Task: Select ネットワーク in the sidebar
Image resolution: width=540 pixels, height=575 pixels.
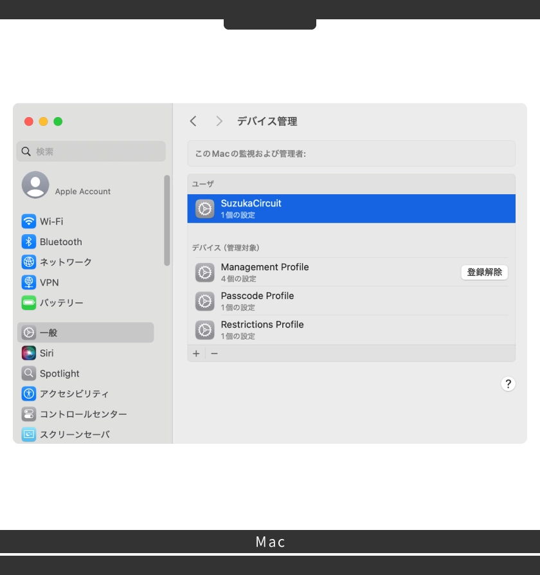Action: [66, 262]
